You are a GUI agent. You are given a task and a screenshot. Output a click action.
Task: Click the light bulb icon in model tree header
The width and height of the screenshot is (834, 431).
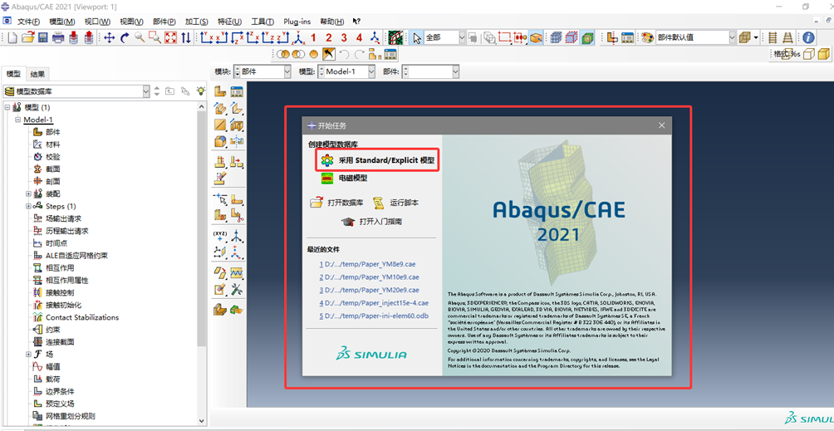[200, 91]
